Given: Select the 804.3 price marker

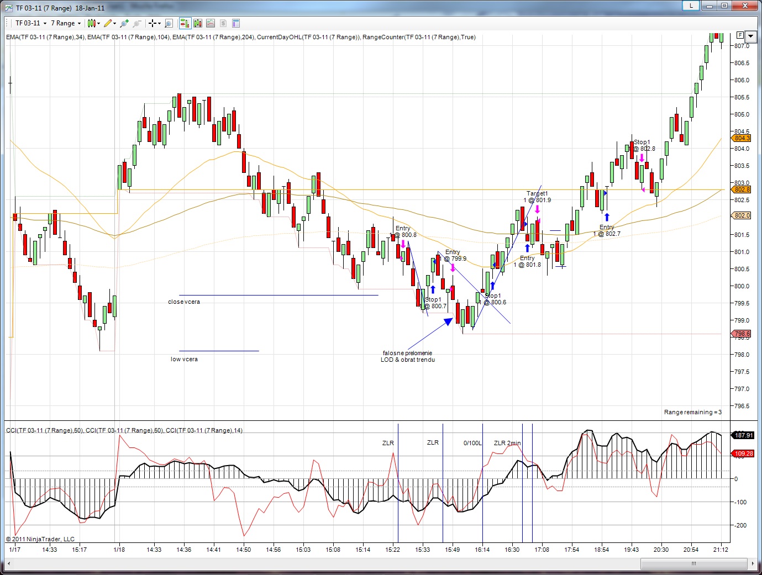Looking at the screenshot, I should [742, 138].
